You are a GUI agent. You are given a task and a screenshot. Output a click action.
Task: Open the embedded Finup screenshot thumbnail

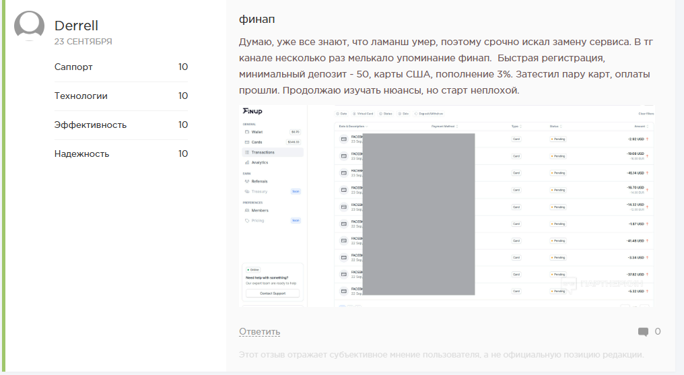(446, 205)
